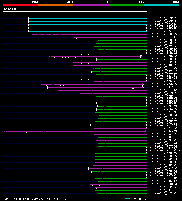Click the start tick of the UniRef100_C4J064 alignment
The width and height of the screenshot is (182, 201).
(x=4, y=131)
